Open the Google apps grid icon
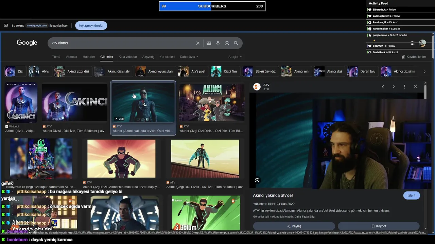Image resolution: width=435 pixels, height=244 pixels. pyautogui.click(x=412, y=43)
